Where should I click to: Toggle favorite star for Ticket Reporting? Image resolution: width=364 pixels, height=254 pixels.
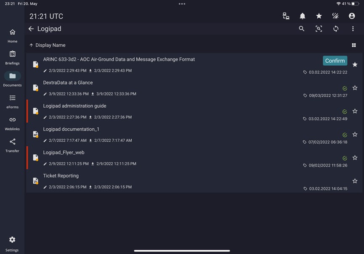(x=355, y=181)
